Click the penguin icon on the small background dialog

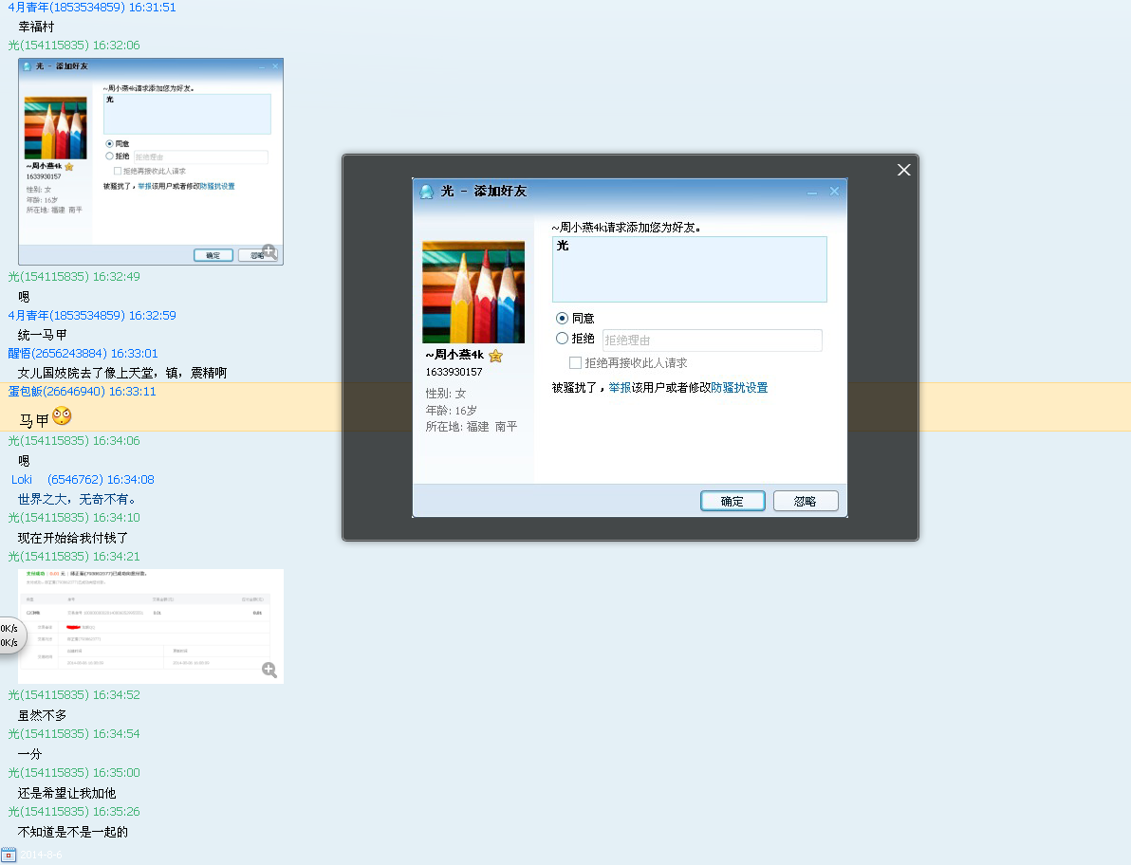pos(26,66)
